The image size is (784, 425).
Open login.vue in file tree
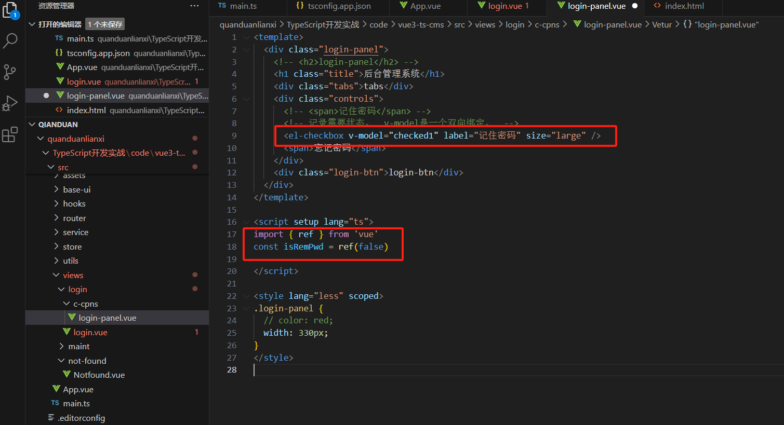coord(117,332)
